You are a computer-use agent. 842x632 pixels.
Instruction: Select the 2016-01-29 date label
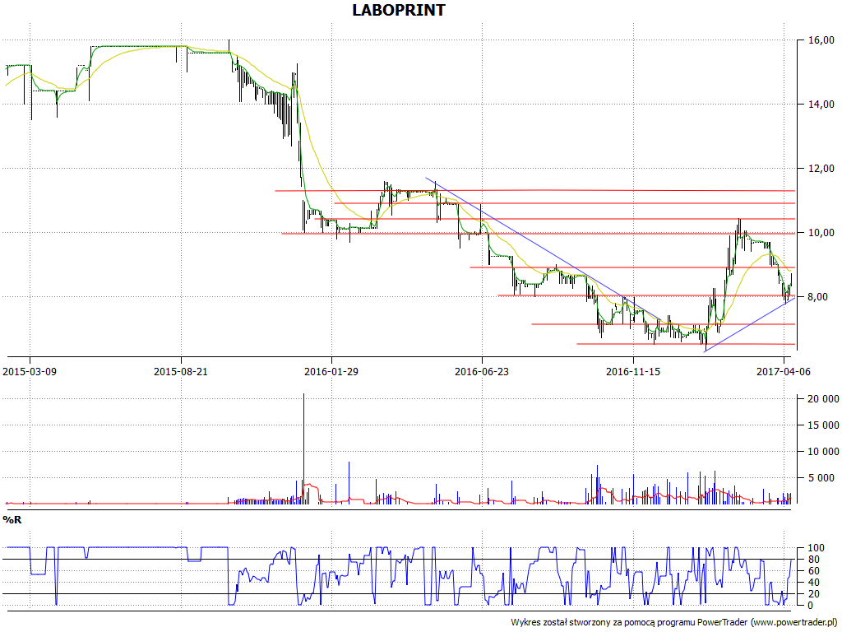[331, 371]
